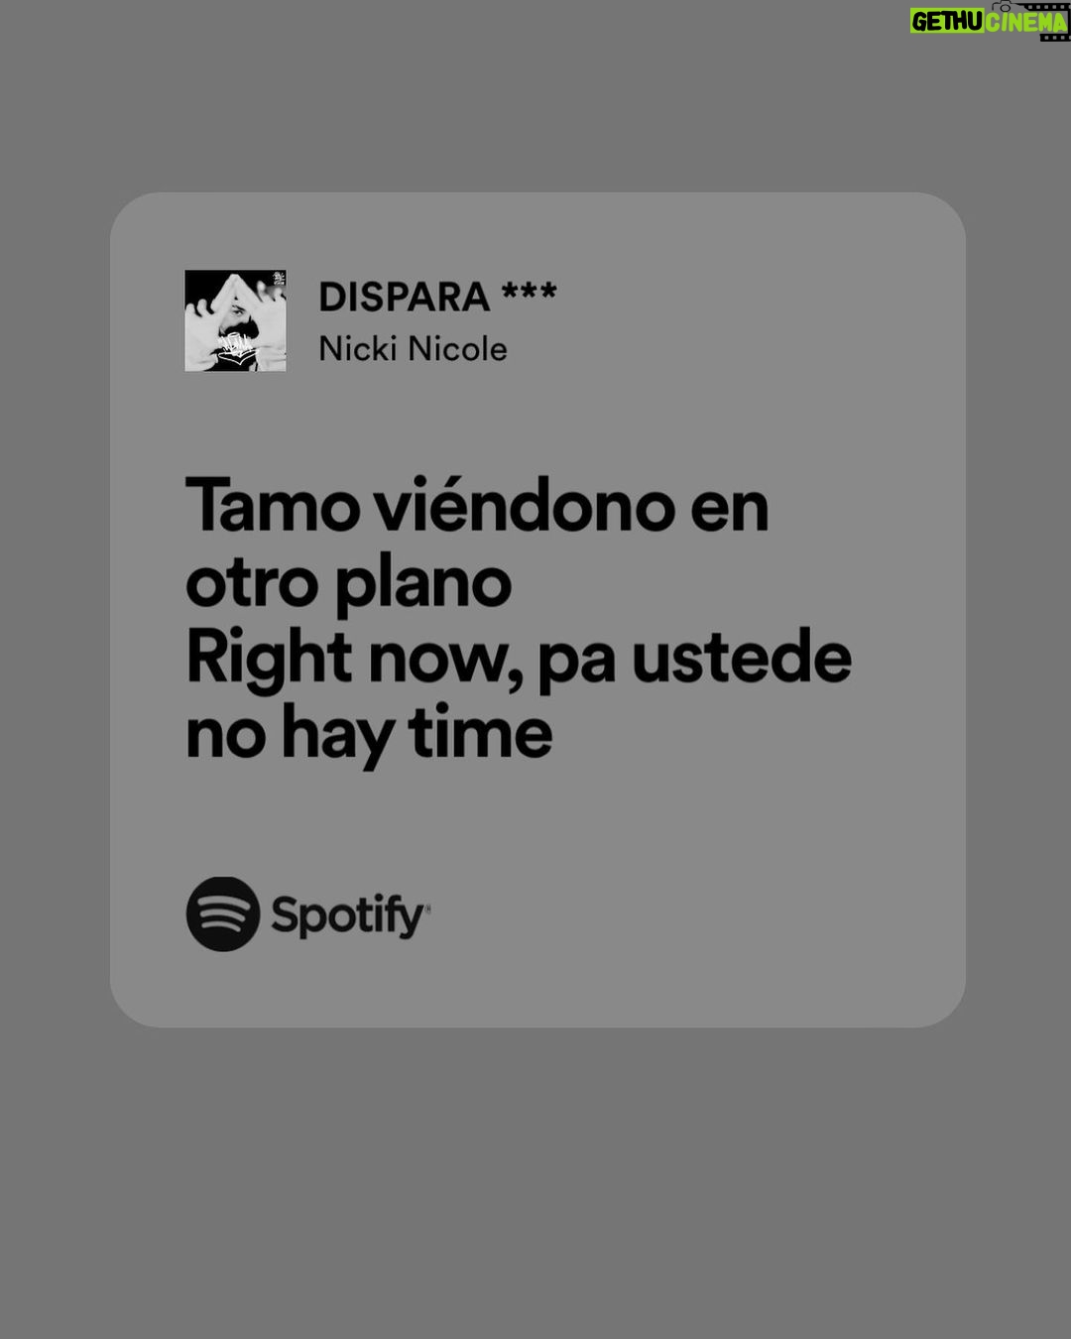Click the word 'plano' in the lyrics

pyautogui.click(x=423, y=585)
